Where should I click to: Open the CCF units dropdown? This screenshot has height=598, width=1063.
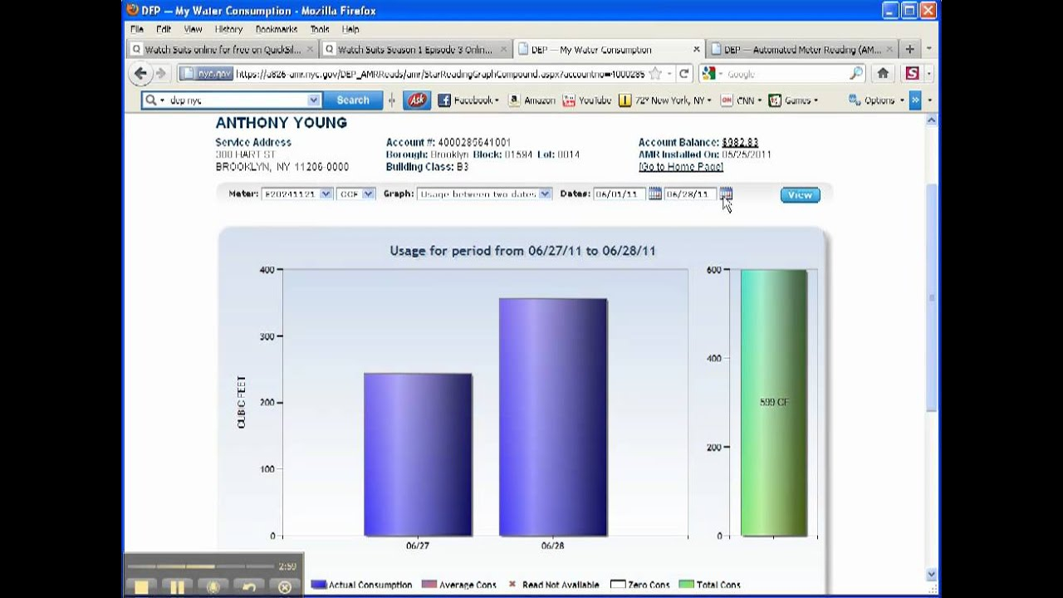[355, 194]
